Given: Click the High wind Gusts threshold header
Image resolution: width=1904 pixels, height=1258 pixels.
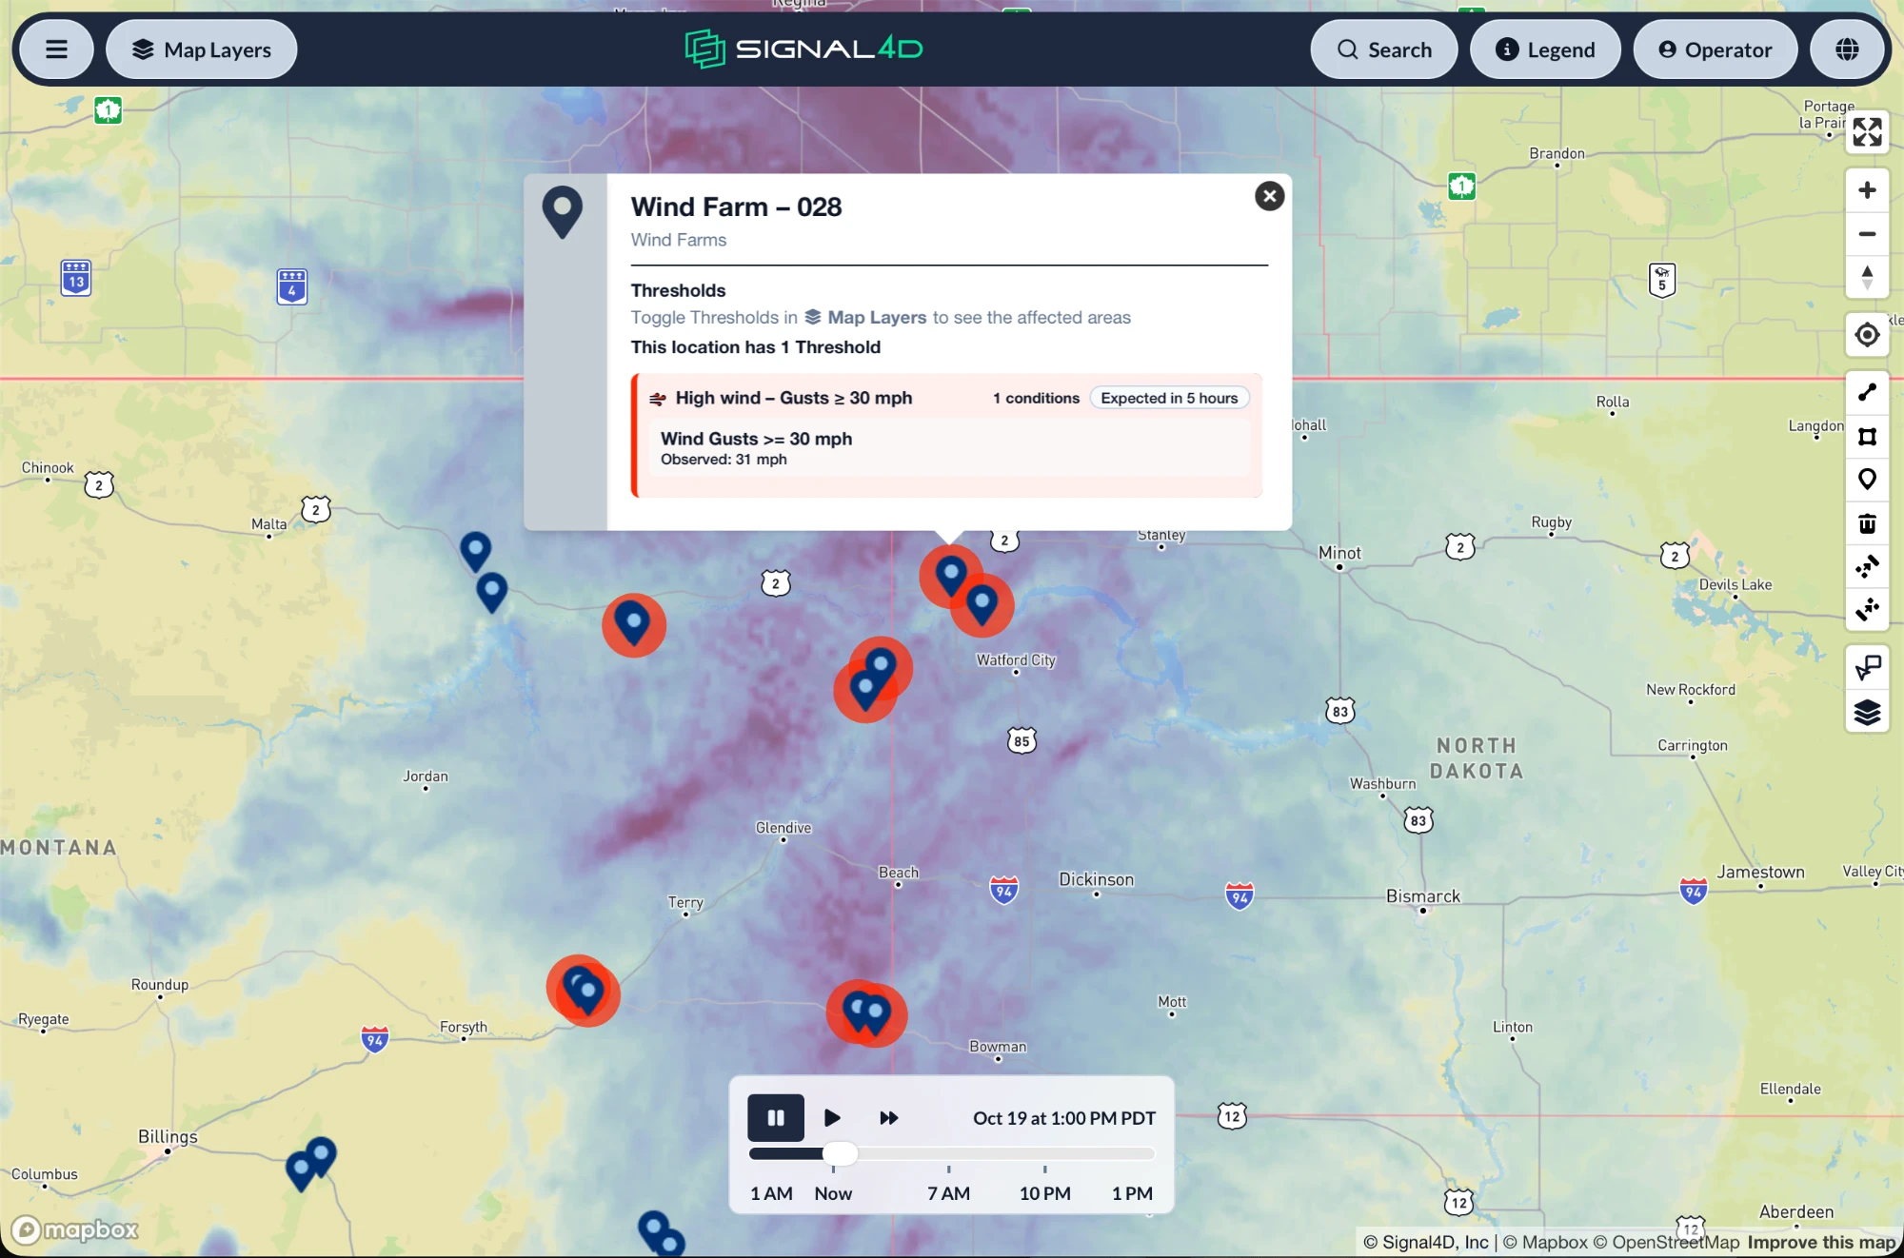Looking at the screenshot, I should point(793,398).
